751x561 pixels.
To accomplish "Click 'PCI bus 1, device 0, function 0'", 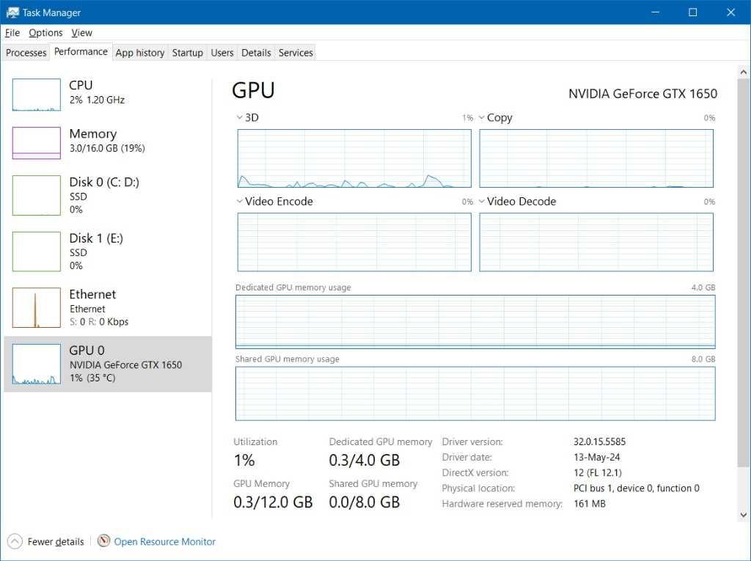I will 636,488.
